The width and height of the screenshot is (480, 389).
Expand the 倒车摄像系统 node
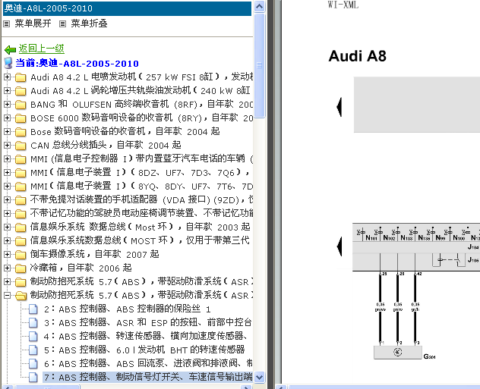[7, 254]
